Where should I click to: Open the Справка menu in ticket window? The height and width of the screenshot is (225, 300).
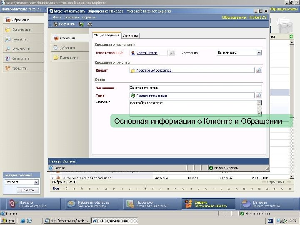pyautogui.click(x=89, y=17)
